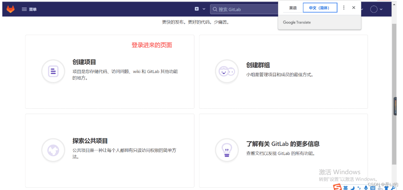Click text 小组是管理项目和成员的最佳方式。
This screenshot has height=190, width=403.
coord(280,75)
